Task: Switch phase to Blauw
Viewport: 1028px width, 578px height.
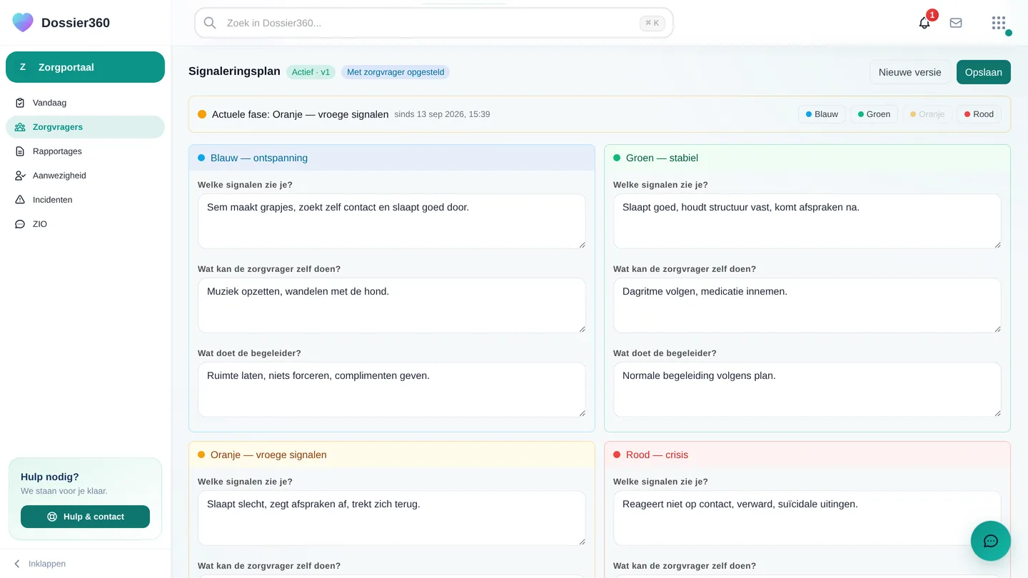Action: 822,114
